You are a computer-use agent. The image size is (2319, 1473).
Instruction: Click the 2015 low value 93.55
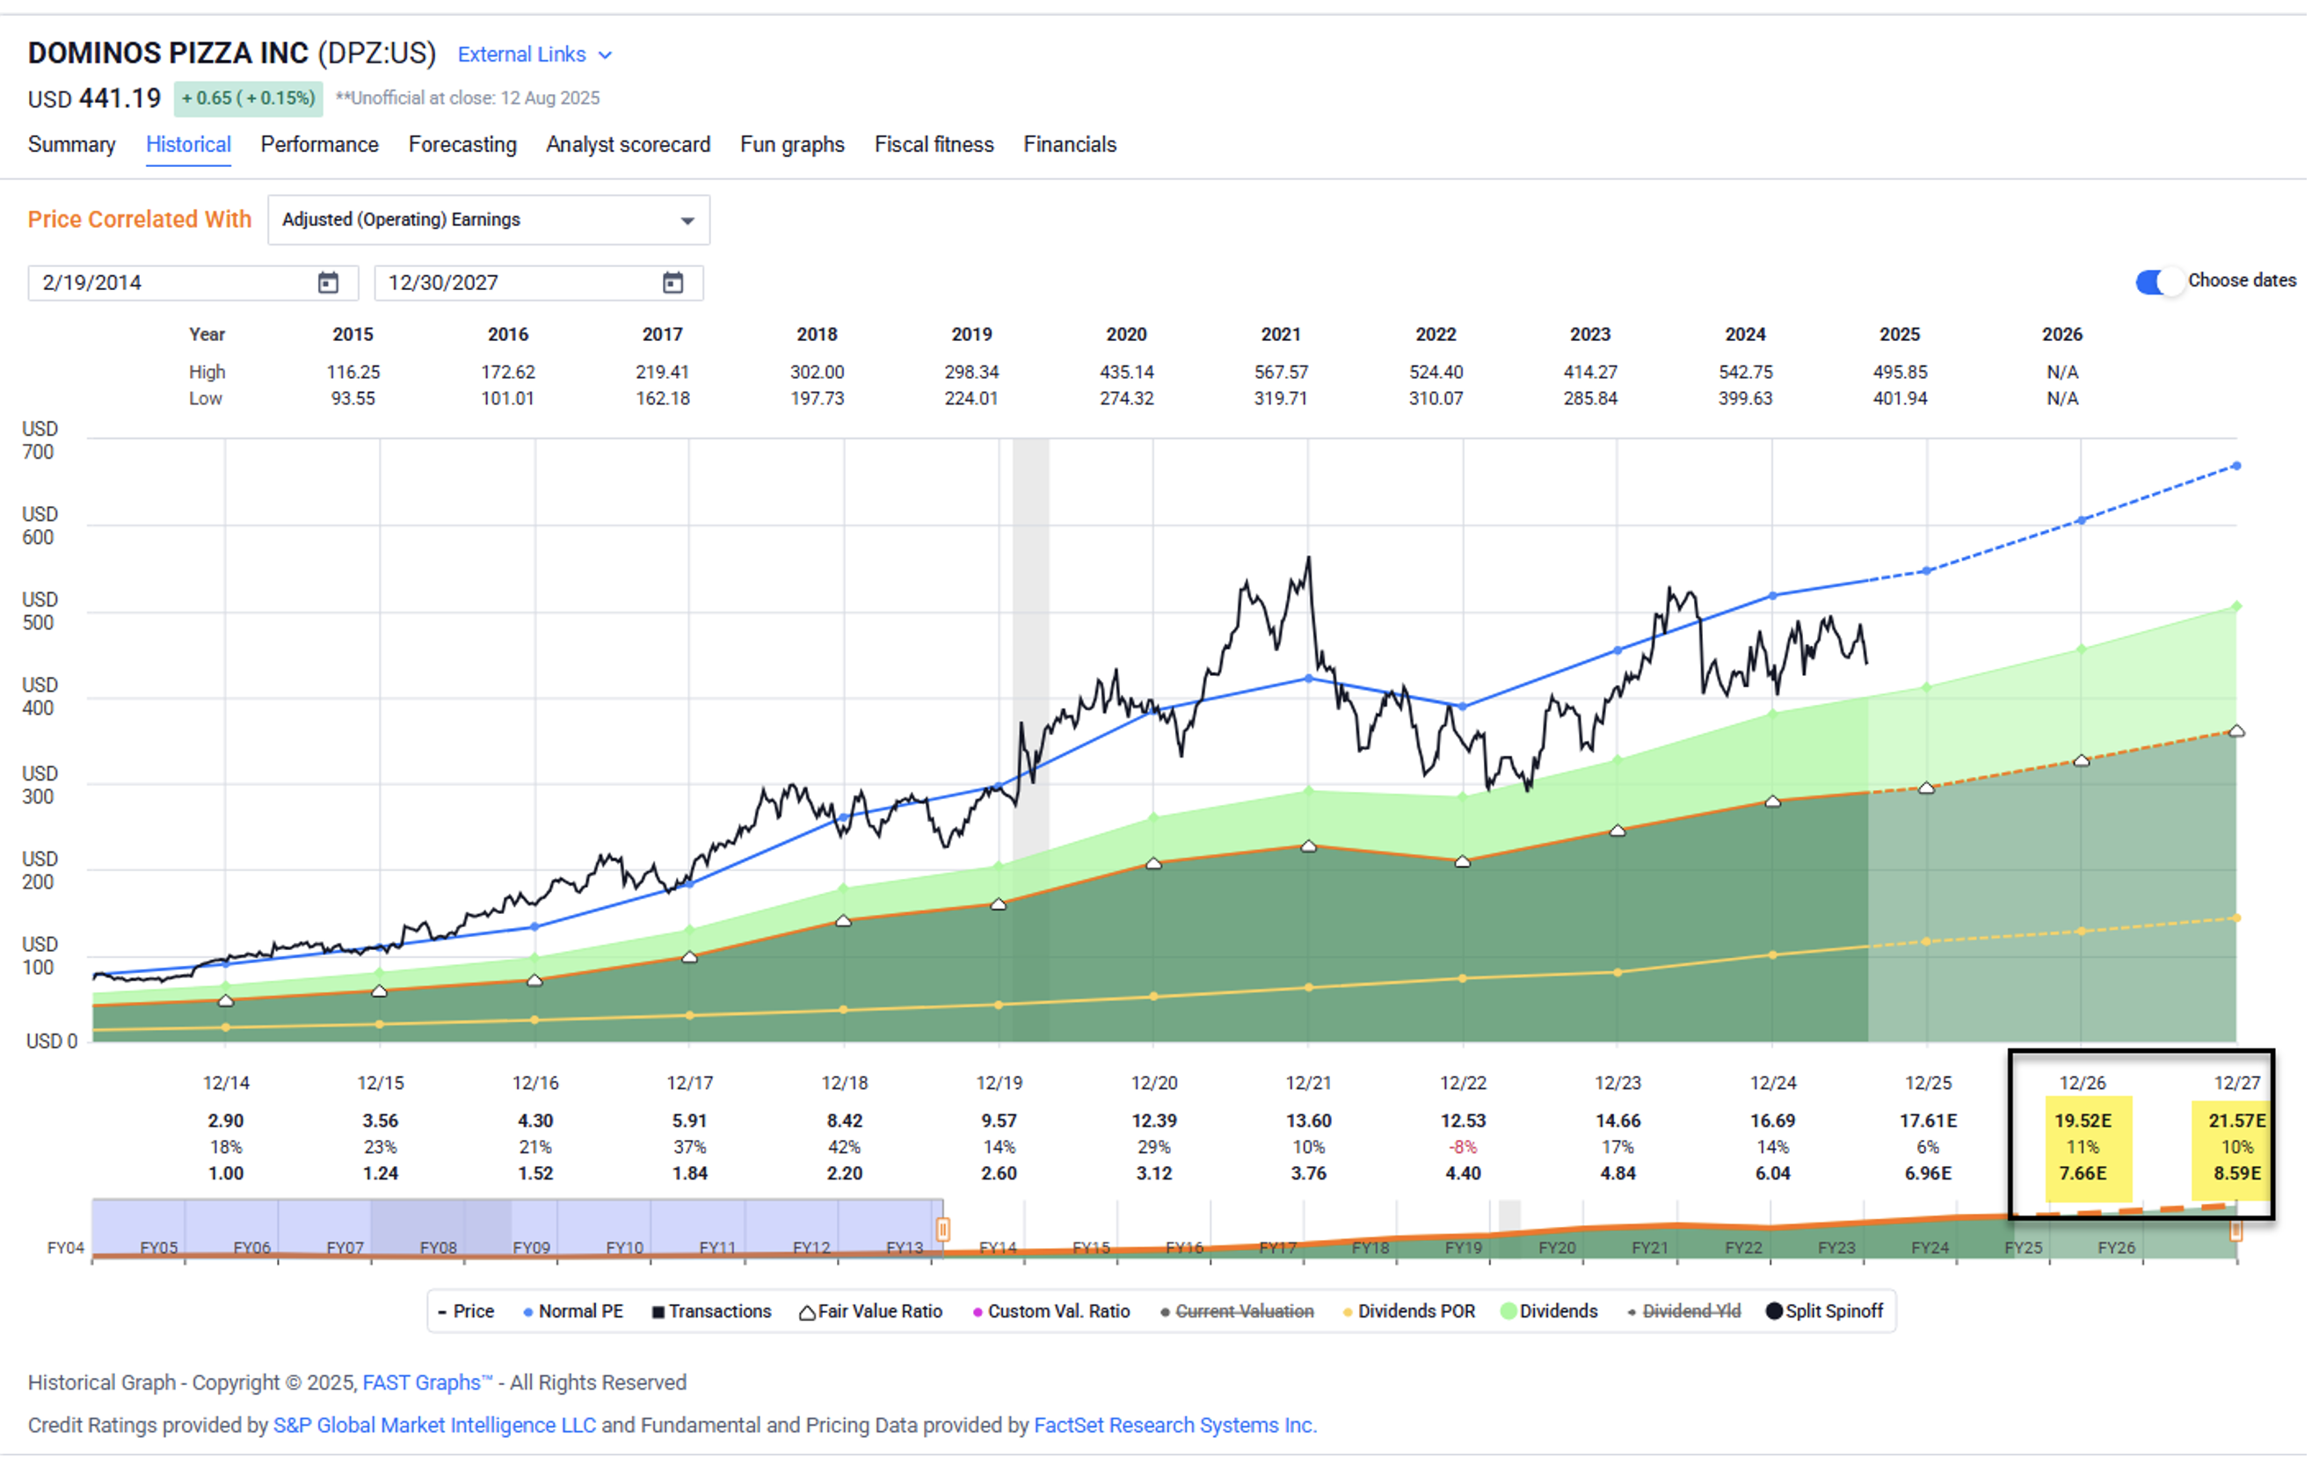(x=353, y=399)
